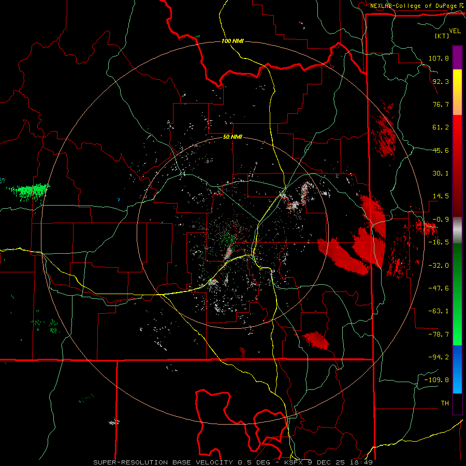The width and height of the screenshot is (466, 466).
Task: Select the 14.5 value on velocity scale
Action: (441, 196)
